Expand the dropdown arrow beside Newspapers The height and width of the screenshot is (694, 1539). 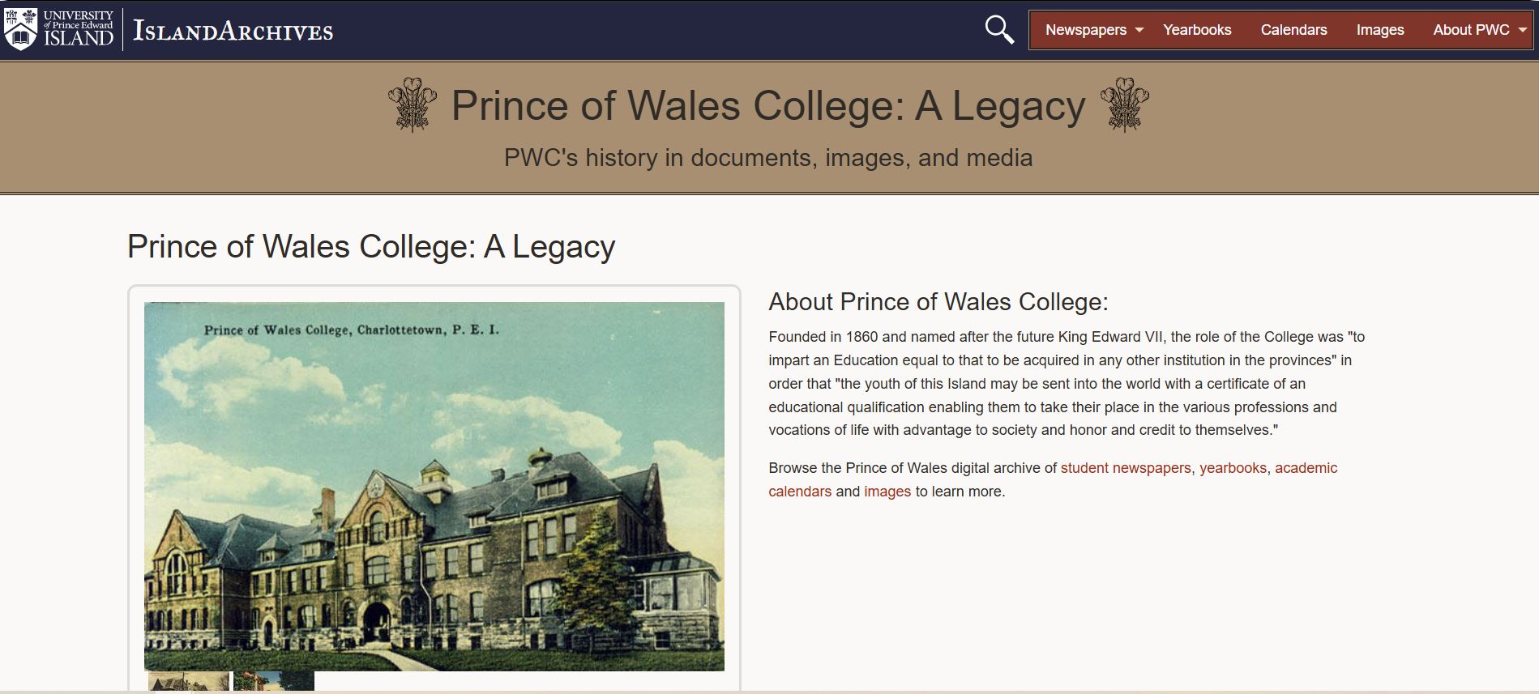pos(1139,30)
